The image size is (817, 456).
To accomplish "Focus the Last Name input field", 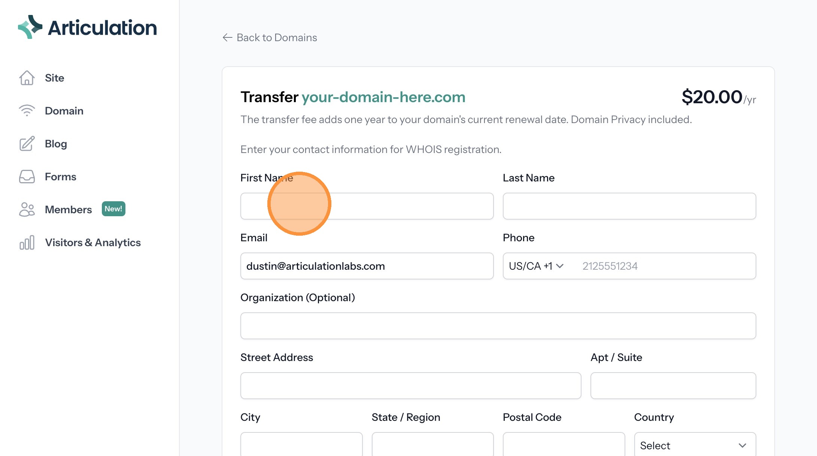I will click(629, 206).
